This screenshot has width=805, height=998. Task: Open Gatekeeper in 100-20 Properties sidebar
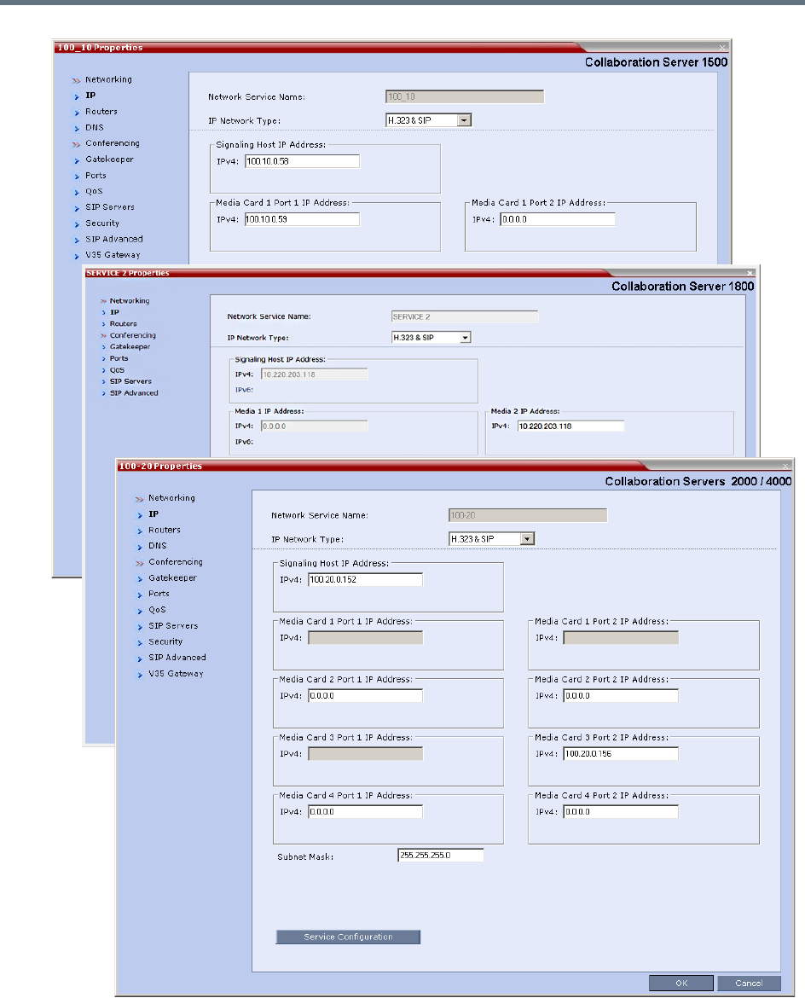[x=172, y=578]
